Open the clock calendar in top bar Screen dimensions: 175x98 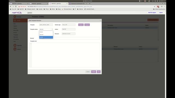[x=87, y=1]
